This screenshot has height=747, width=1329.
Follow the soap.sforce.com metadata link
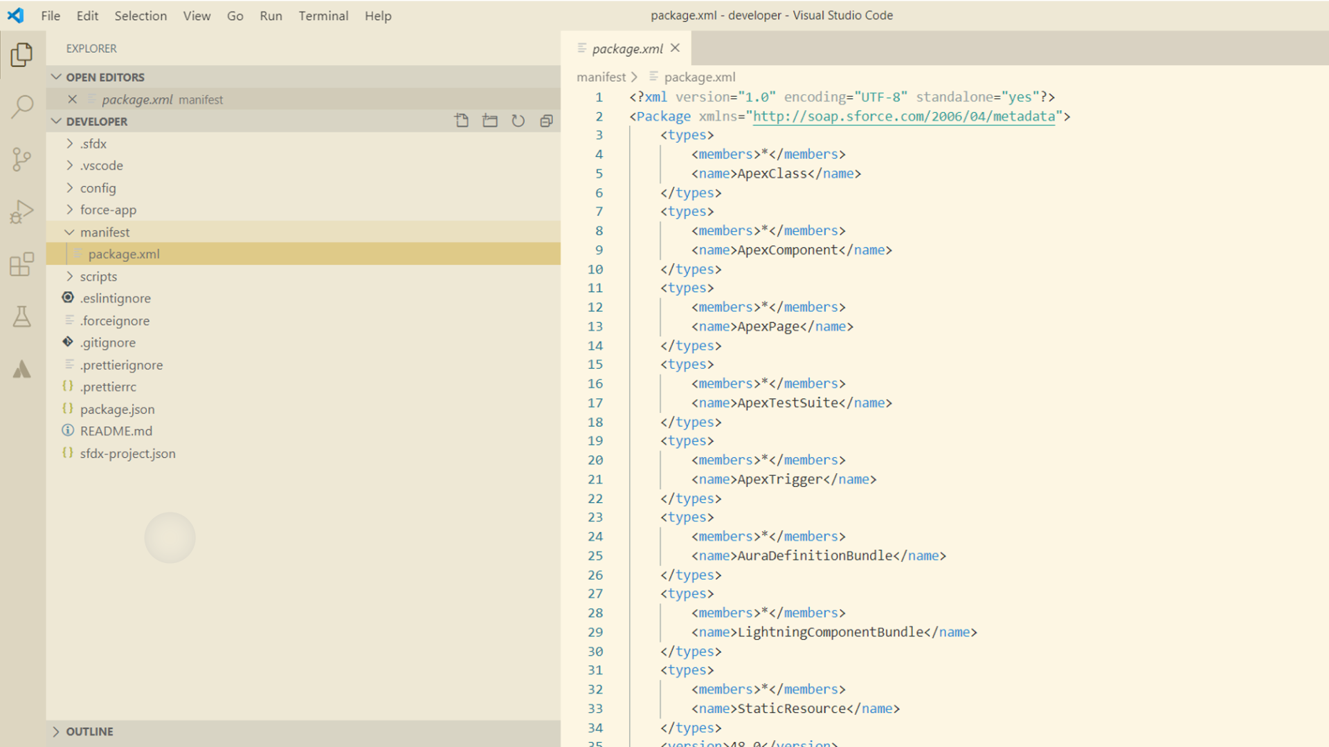click(x=904, y=116)
